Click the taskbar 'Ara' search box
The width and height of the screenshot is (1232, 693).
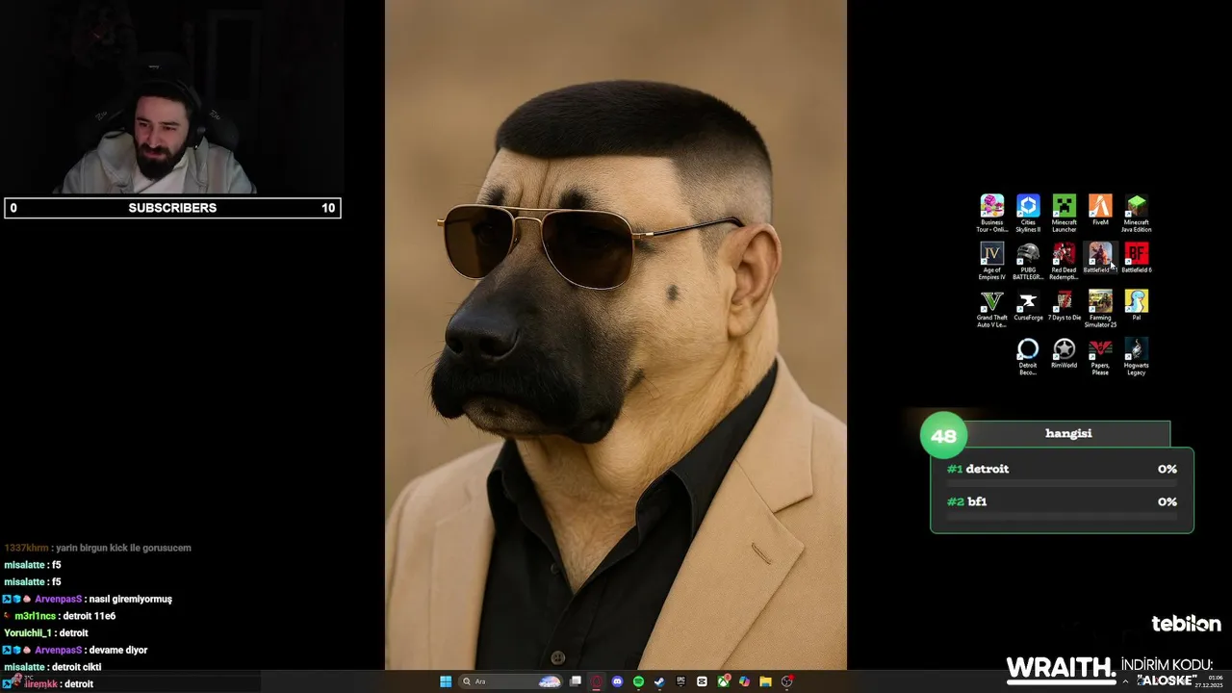511,681
